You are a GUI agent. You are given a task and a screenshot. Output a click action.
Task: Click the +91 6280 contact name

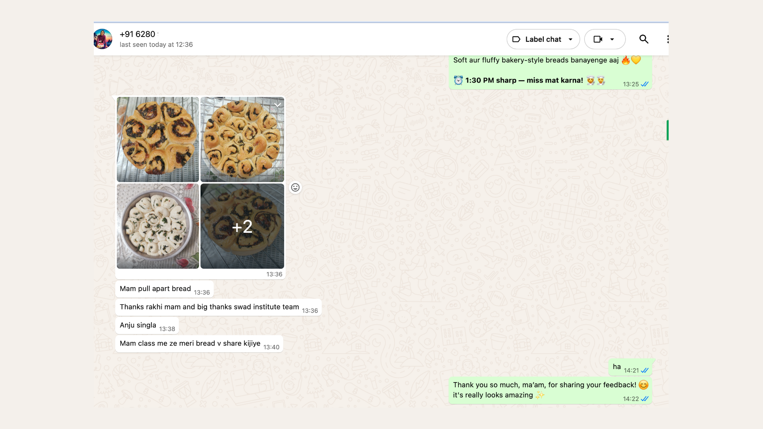click(137, 34)
